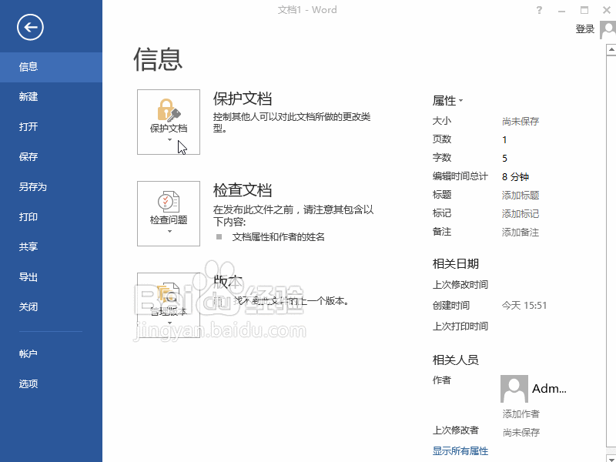Click the 检查文档 section heading text
The width and height of the screenshot is (616, 462).
click(243, 190)
